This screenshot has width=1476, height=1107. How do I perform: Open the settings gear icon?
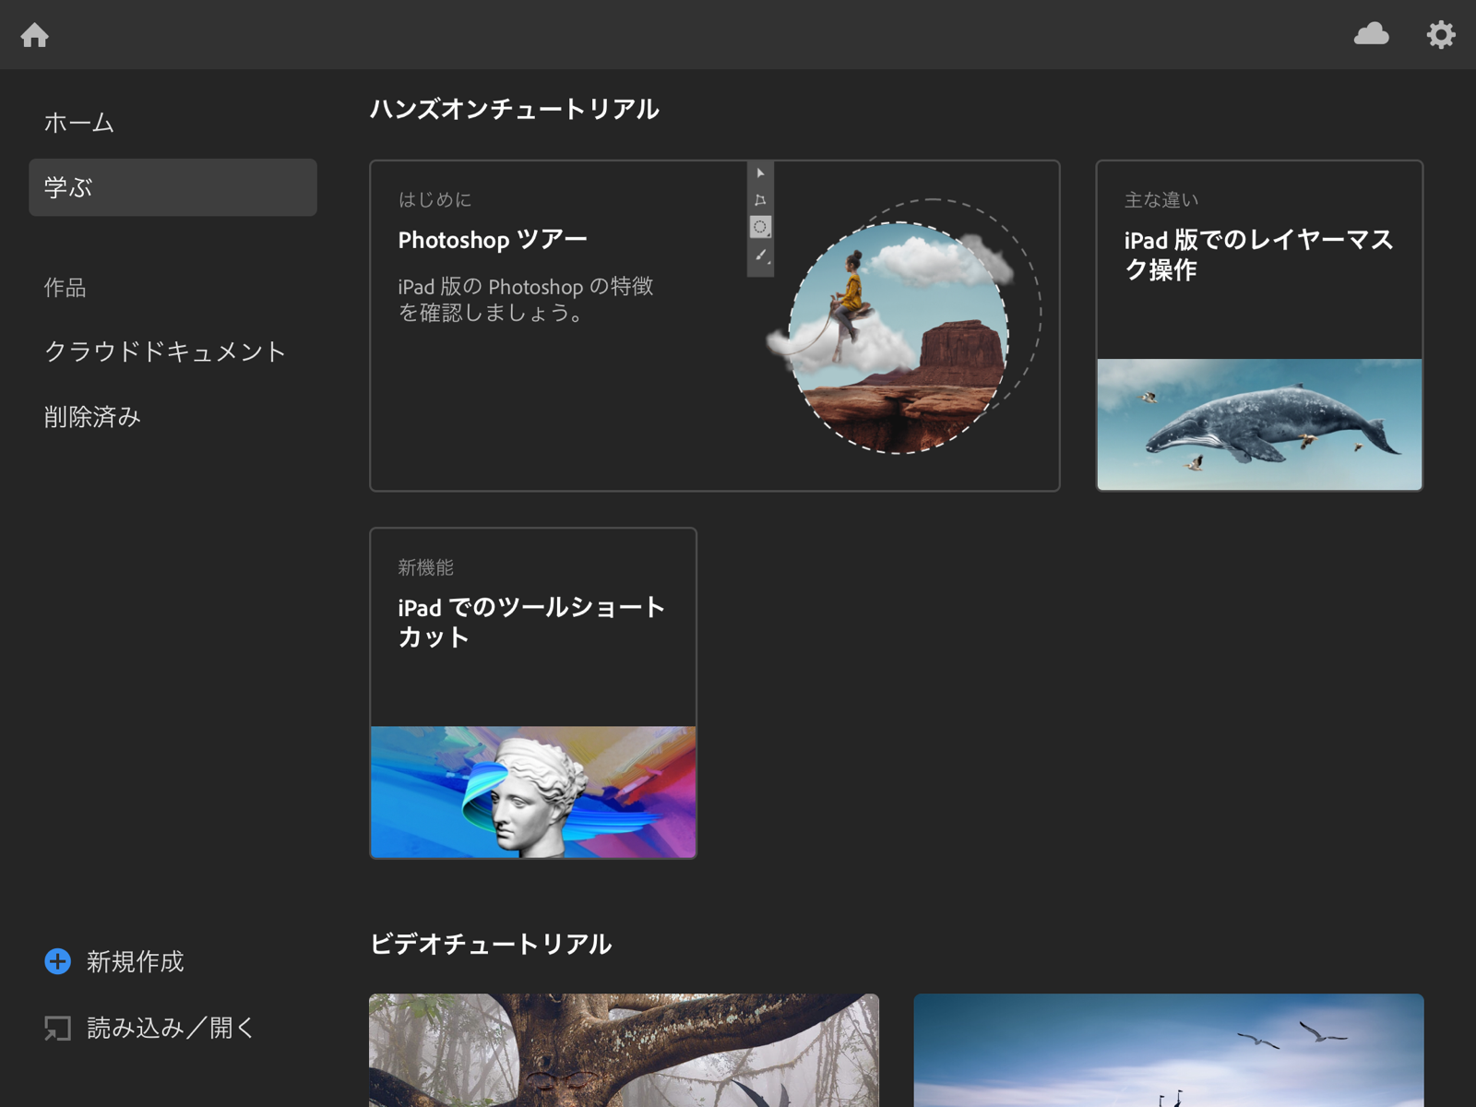[x=1441, y=34]
